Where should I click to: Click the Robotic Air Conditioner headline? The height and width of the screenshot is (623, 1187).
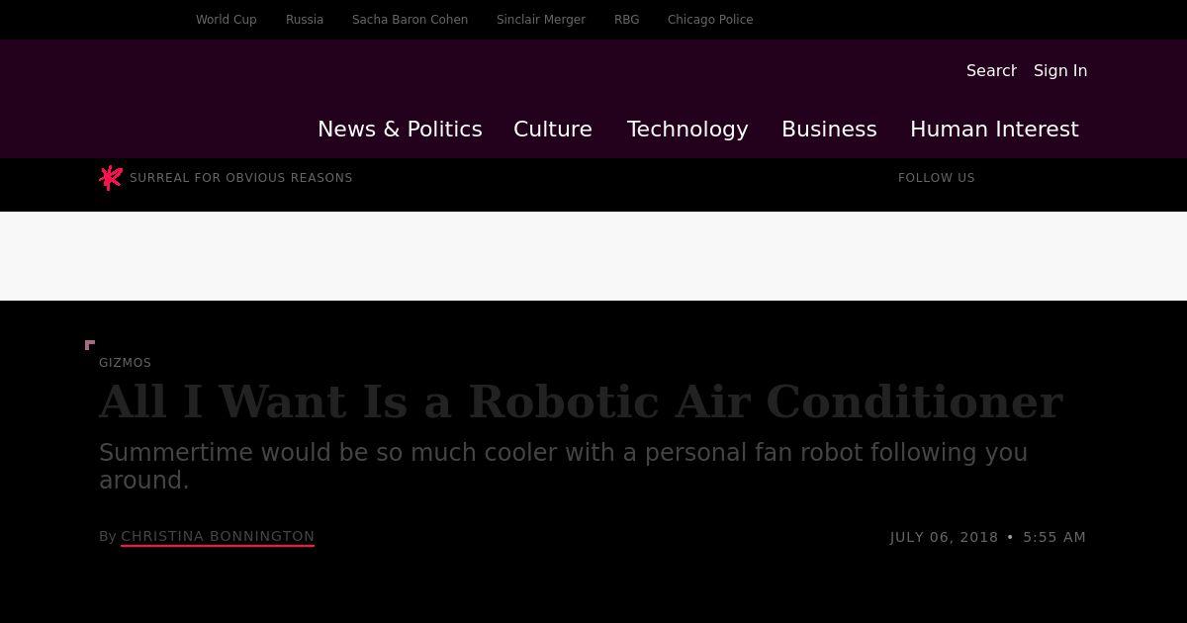[581, 401]
